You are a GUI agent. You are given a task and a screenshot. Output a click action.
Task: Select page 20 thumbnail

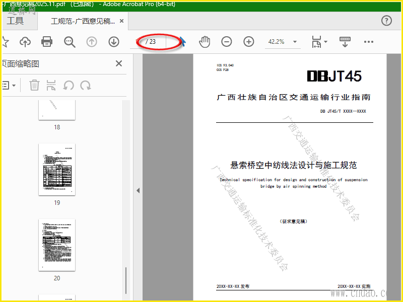[57, 245]
